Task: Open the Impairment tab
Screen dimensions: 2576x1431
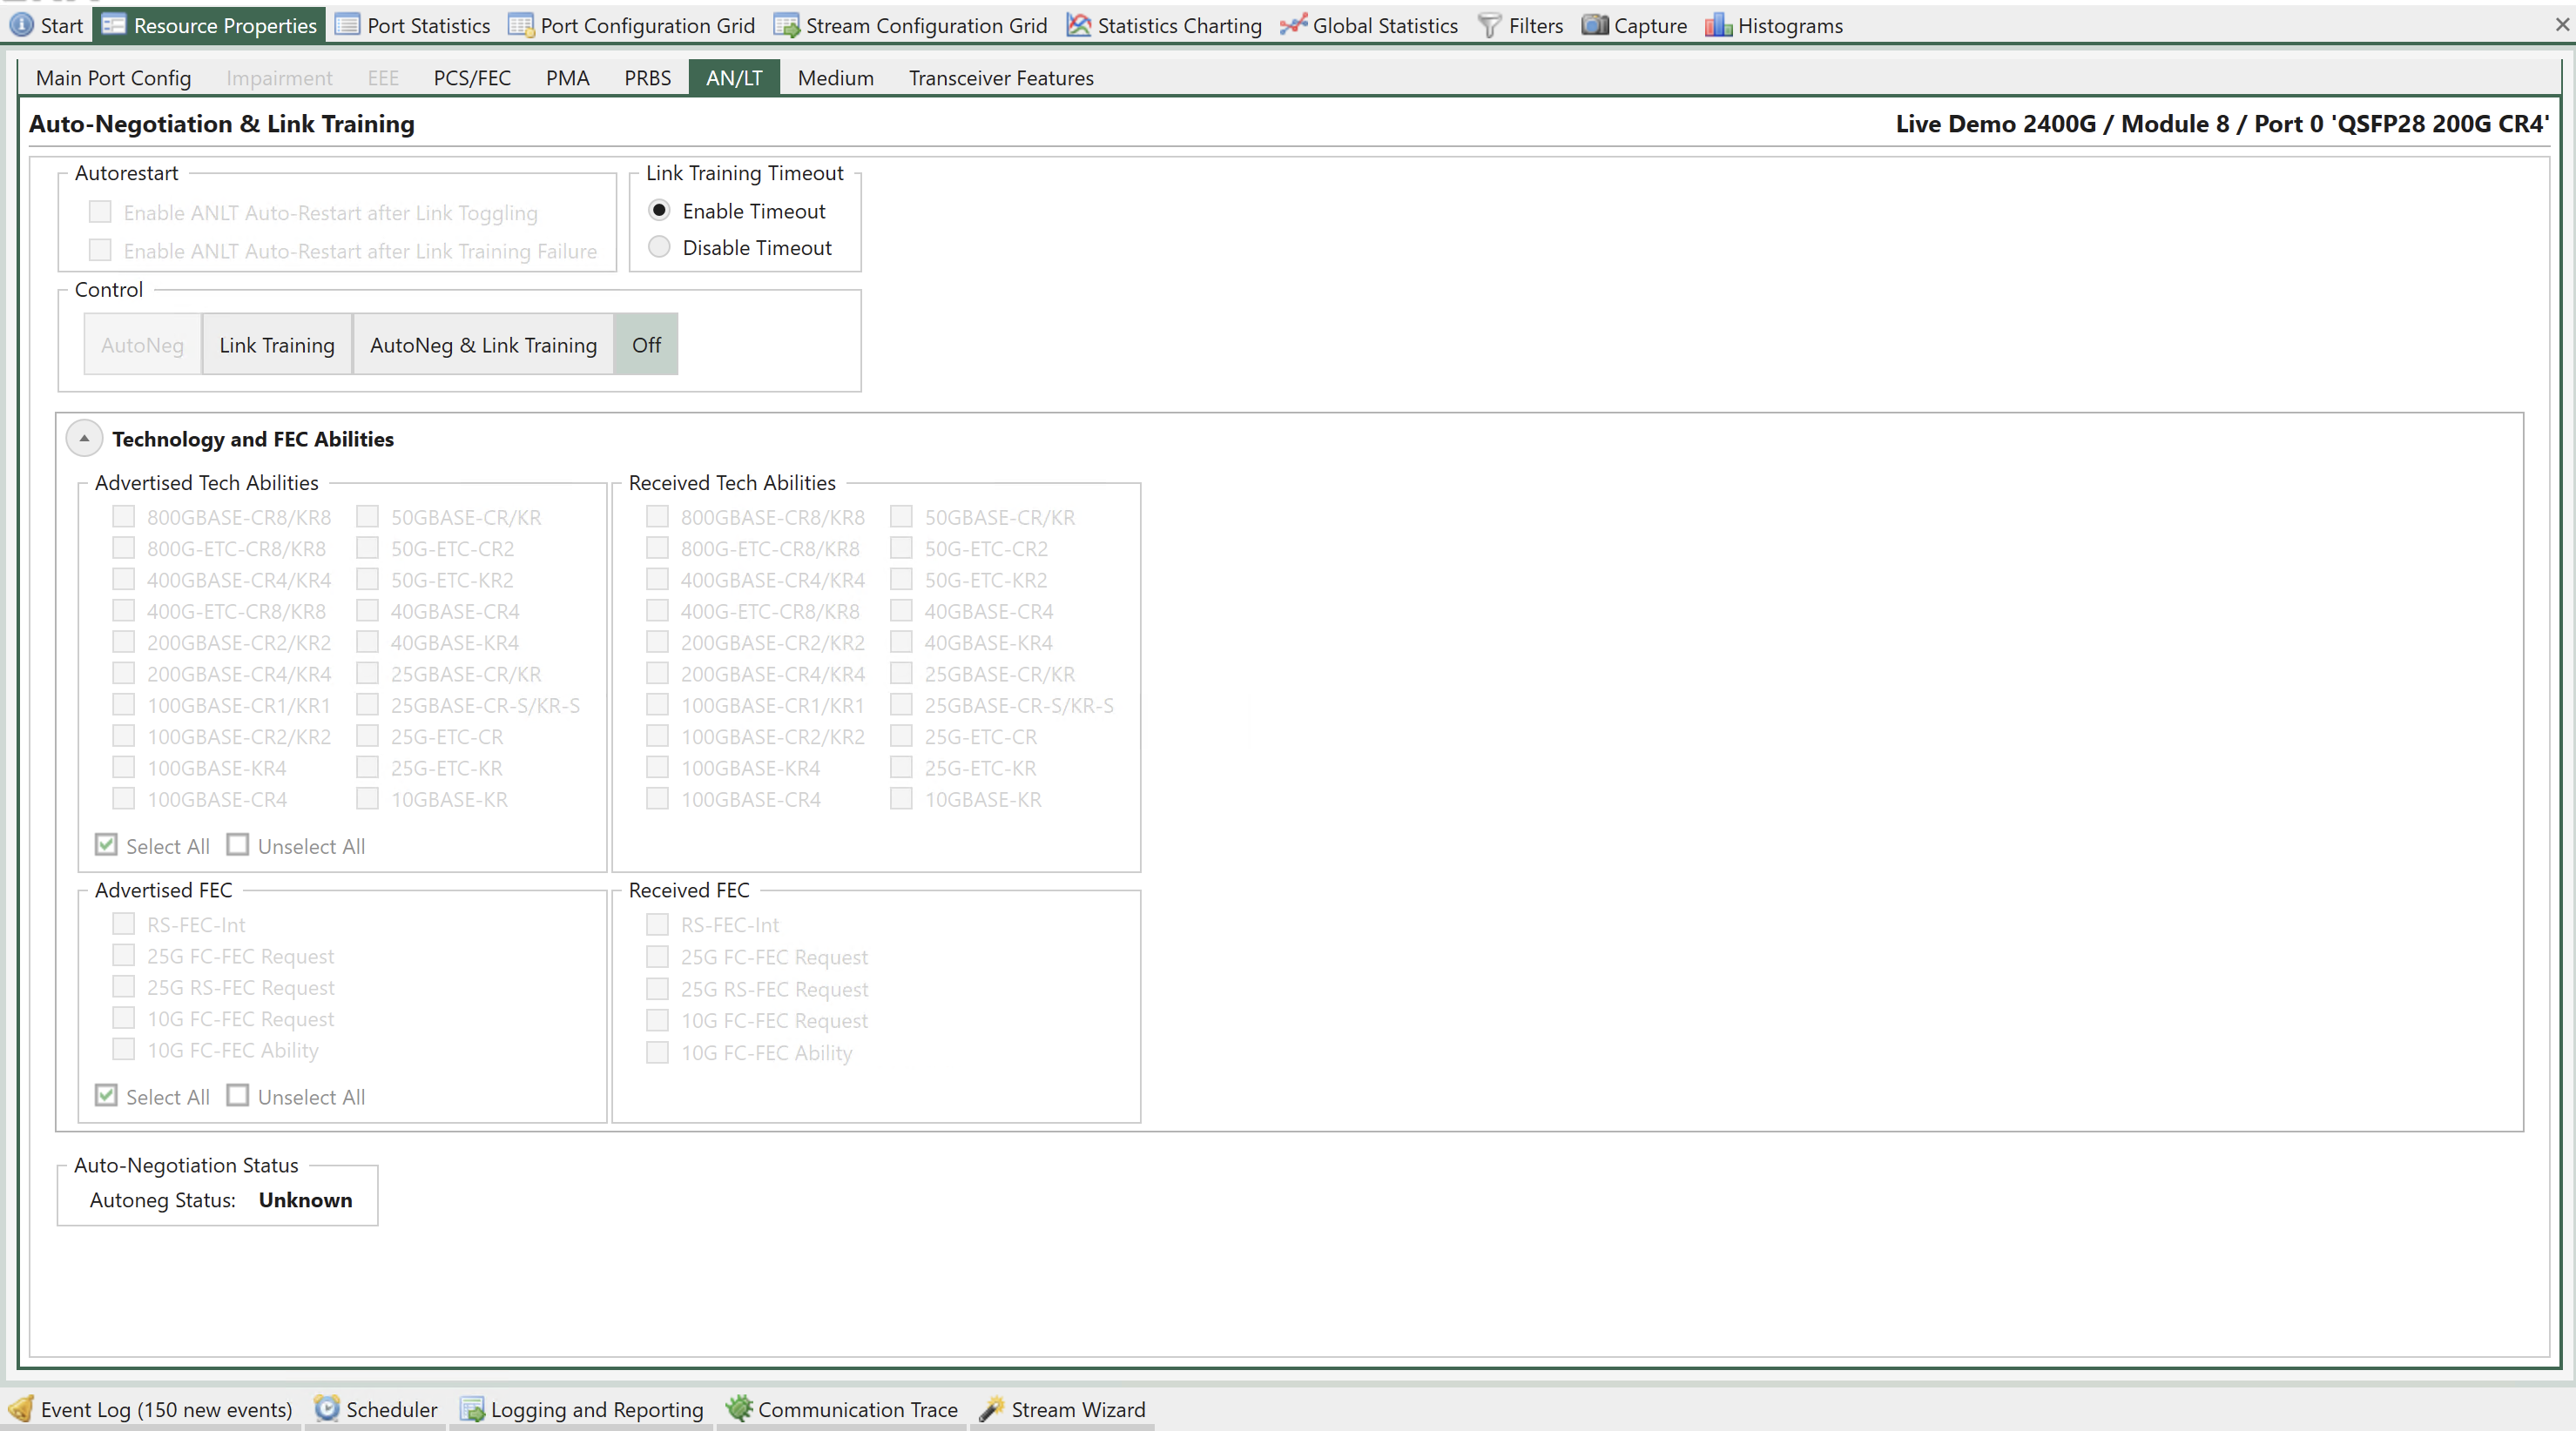Action: pos(280,77)
